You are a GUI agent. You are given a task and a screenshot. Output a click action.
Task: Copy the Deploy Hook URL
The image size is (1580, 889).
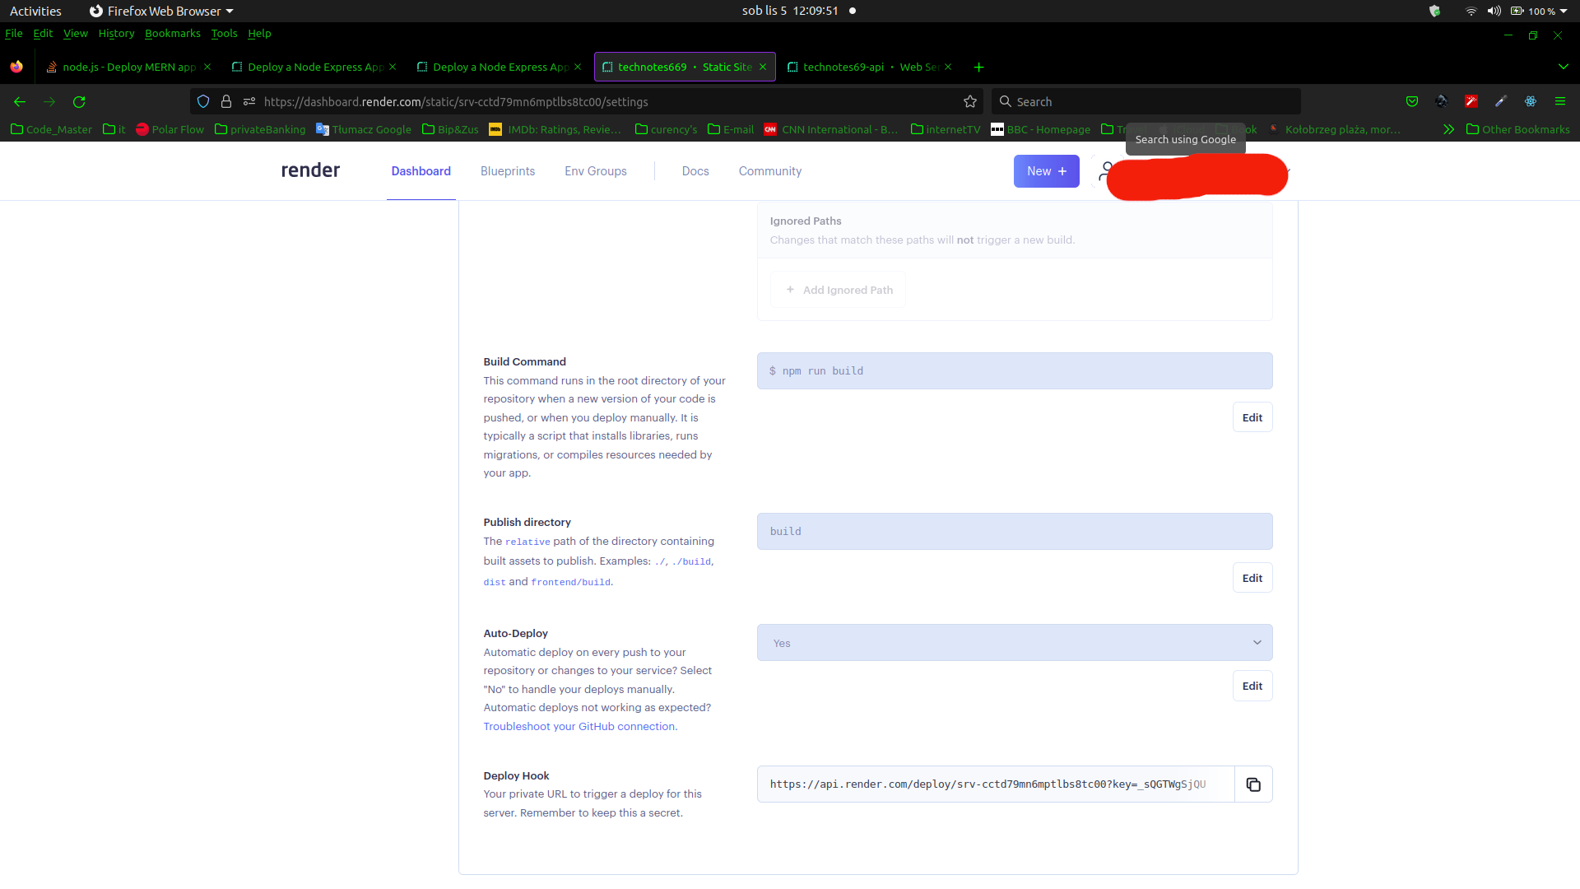point(1252,784)
